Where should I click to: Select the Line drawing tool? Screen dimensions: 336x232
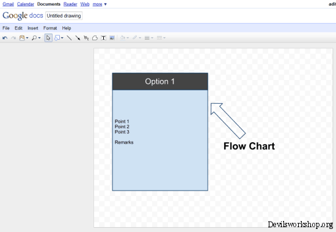pos(69,38)
